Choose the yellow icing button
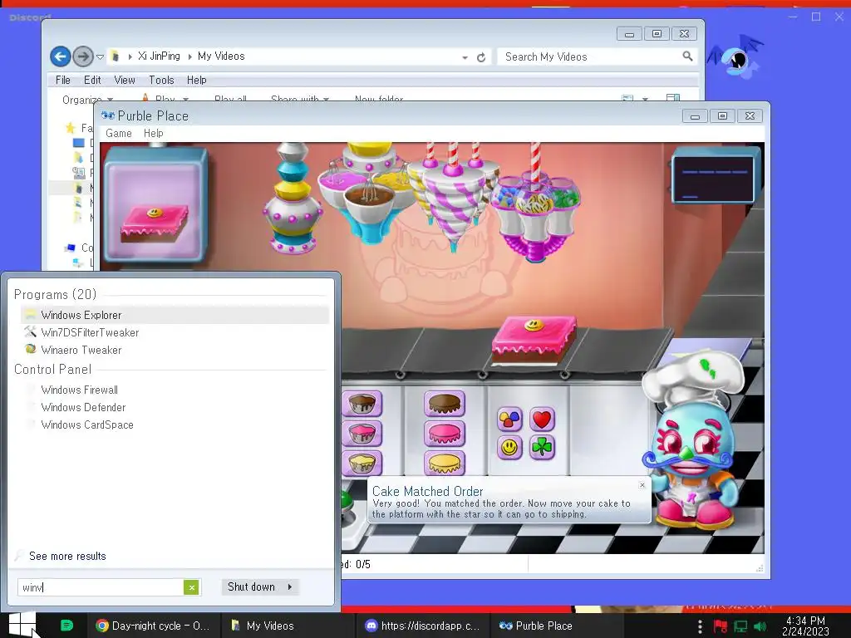Viewport: 851px width, 638px height. click(x=445, y=463)
